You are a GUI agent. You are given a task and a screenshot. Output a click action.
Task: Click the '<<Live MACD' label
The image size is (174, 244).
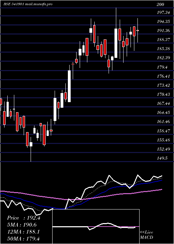coord(147,235)
